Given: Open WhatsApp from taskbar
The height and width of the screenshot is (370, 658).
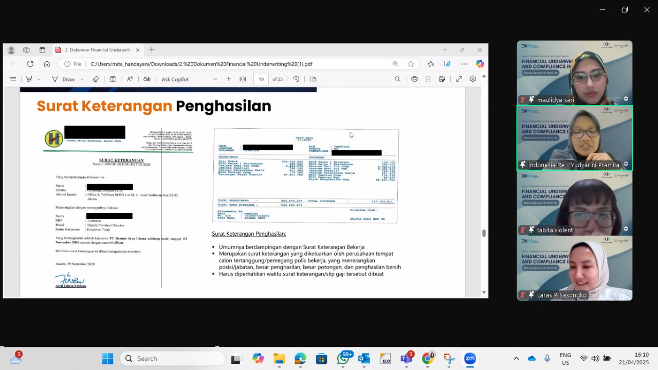Looking at the screenshot, I should [x=343, y=359].
